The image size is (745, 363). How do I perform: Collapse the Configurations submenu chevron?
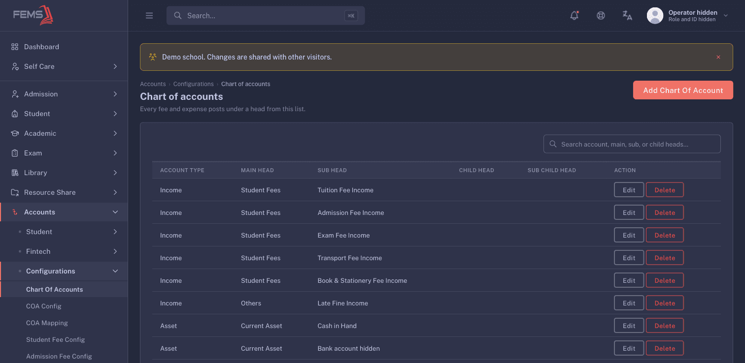pyautogui.click(x=115, y=271)
